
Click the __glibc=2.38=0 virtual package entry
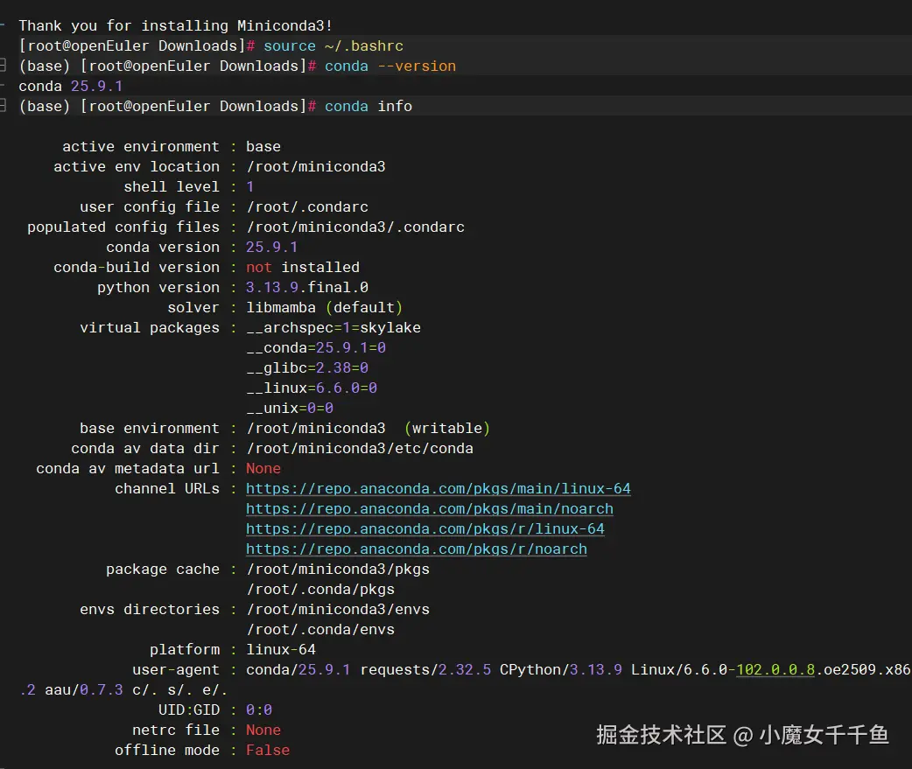[306, 367]
